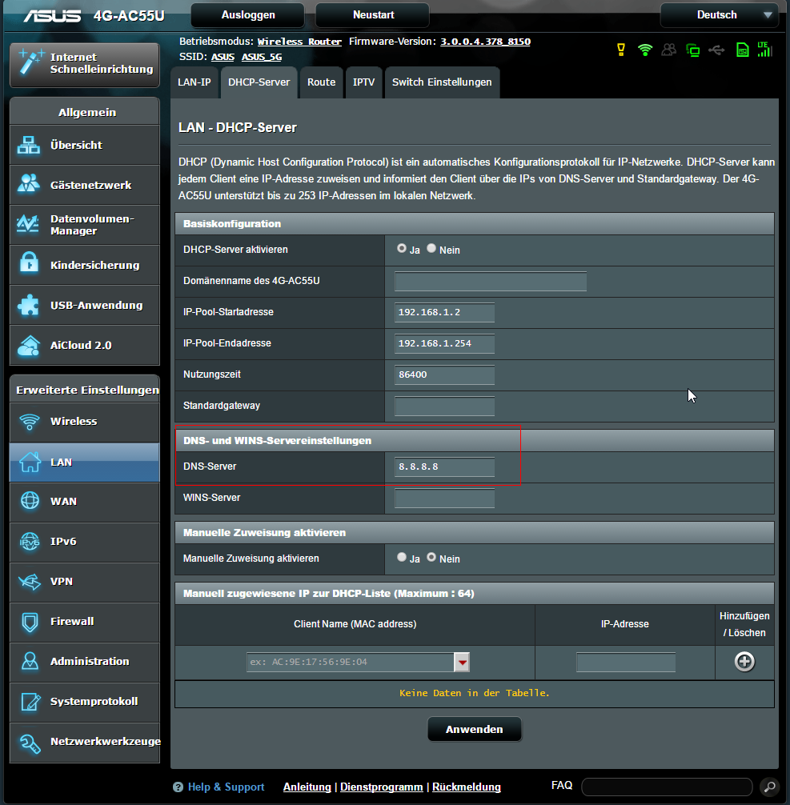
Task: Click the Wi-Fi signal status icon
Action: 645,50
